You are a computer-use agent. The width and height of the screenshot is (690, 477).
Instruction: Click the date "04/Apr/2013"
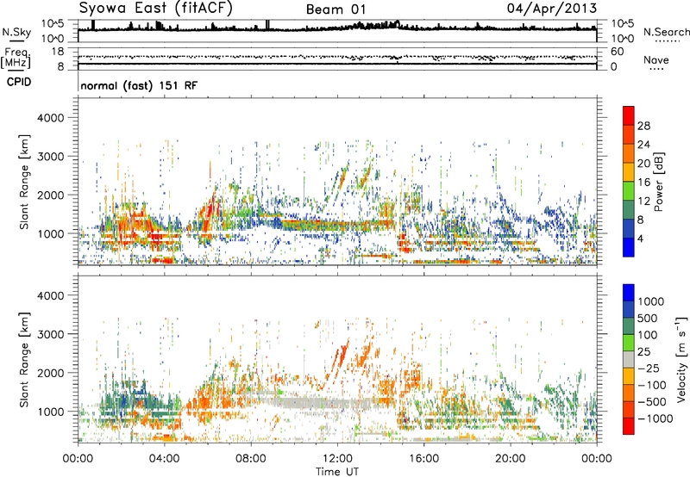click(552, 9)
